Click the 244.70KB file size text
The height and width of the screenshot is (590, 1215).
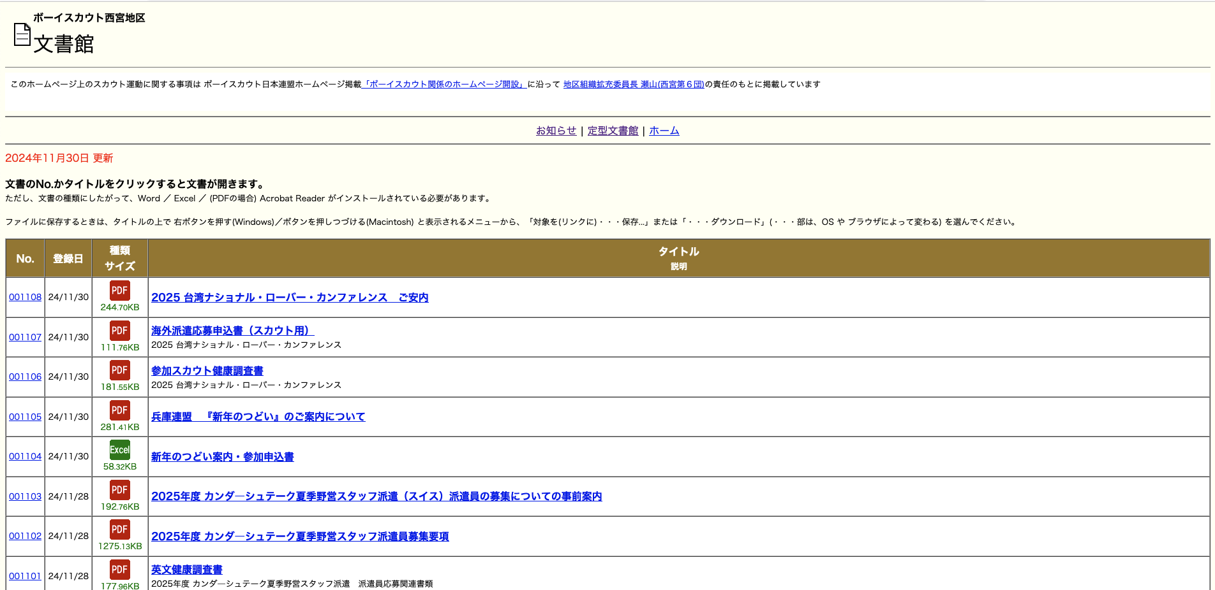120,307
